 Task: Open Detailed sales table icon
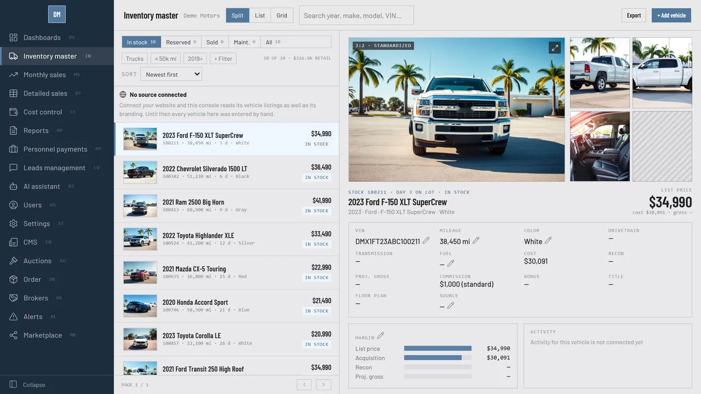13,94
